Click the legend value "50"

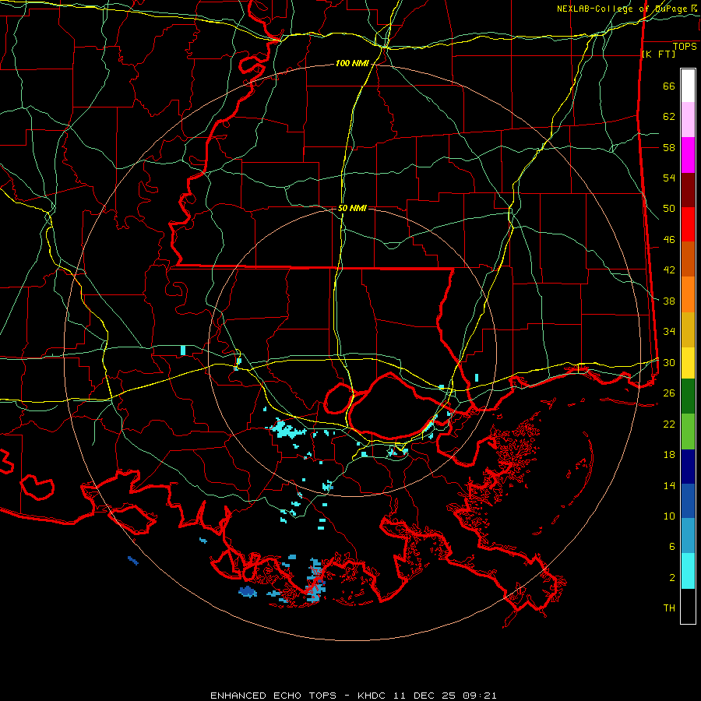(669, 209)
